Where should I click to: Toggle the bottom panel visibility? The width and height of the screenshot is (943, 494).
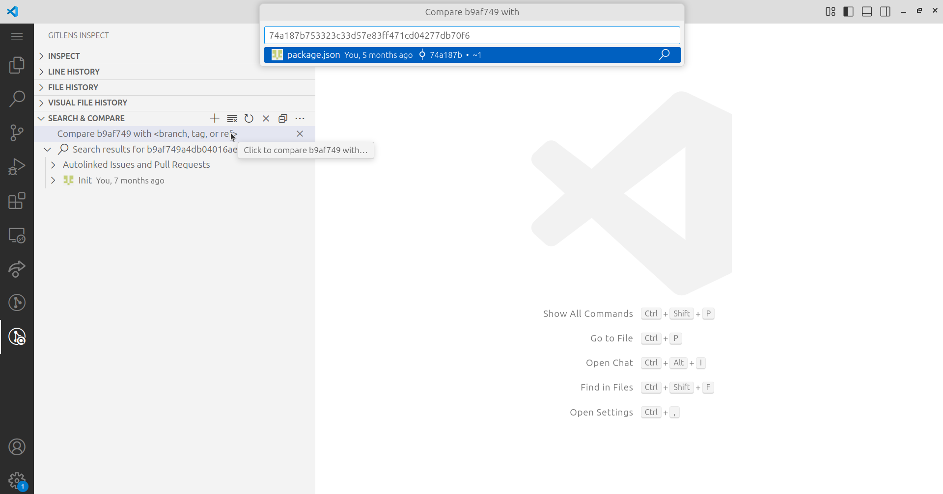click(867, 12)
